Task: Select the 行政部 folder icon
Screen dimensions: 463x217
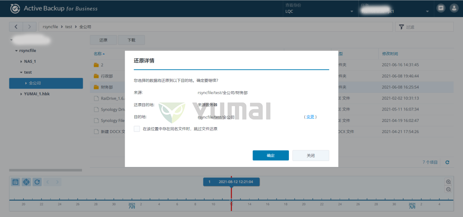Action: tap(96, 76)
